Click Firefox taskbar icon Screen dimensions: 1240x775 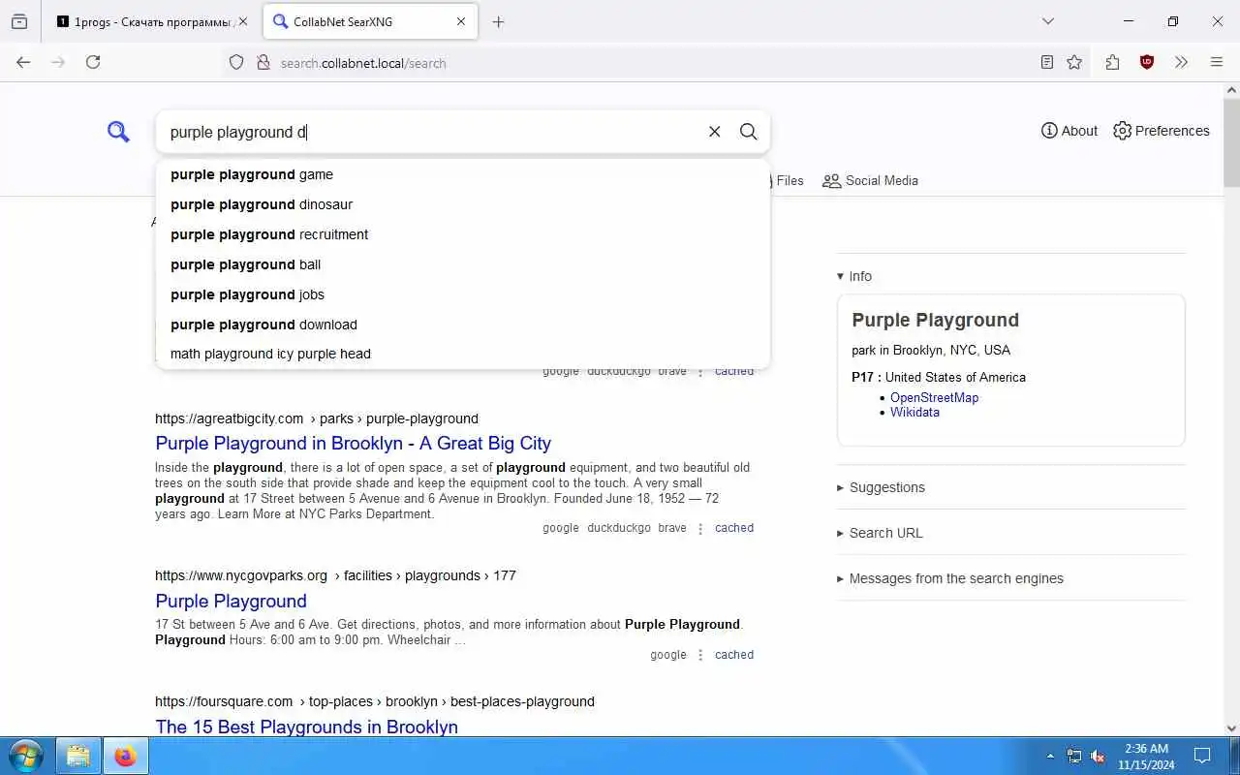125,756
